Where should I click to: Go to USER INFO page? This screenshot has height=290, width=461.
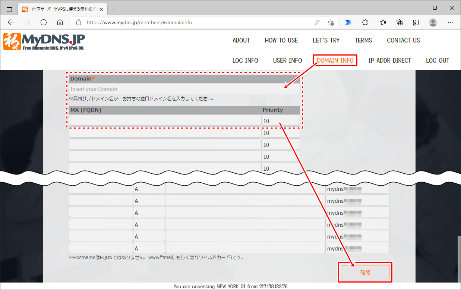287,60
